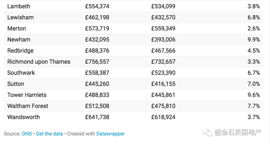
Task: Click the Merton £573,719 price
Action: [x=97, y=28]
